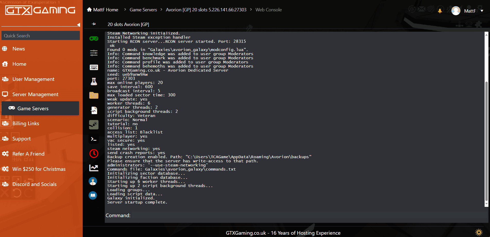
Task: Open the line chart statistics icon
Action: pos(94,168)
